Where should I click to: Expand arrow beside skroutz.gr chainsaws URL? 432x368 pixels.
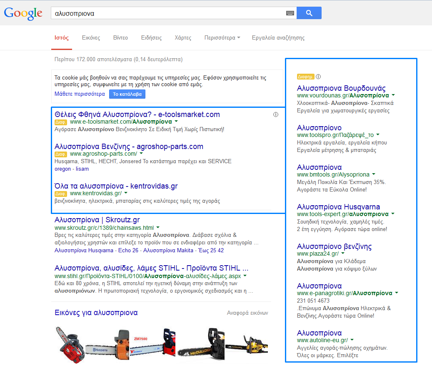tap(158, 228)
